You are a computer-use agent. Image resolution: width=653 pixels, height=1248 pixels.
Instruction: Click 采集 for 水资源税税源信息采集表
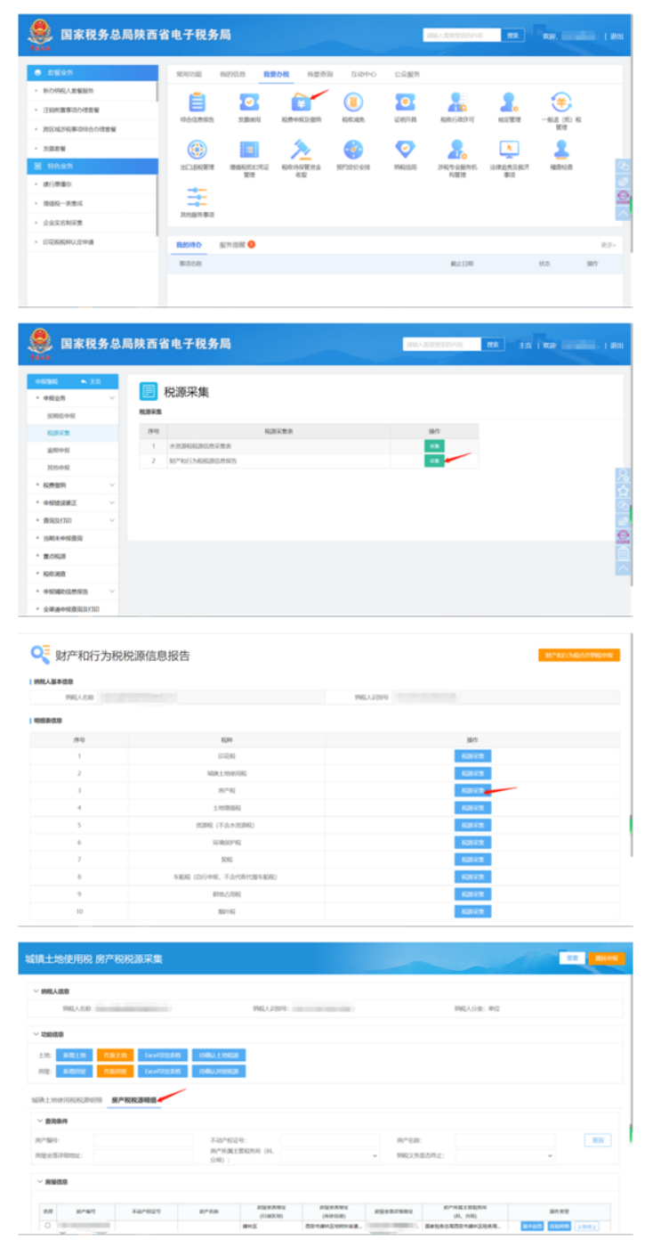tap(434, 445)
